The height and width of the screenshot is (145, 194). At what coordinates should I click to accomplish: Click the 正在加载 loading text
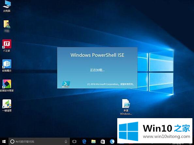pyautogui.click(x=97, y=70)
